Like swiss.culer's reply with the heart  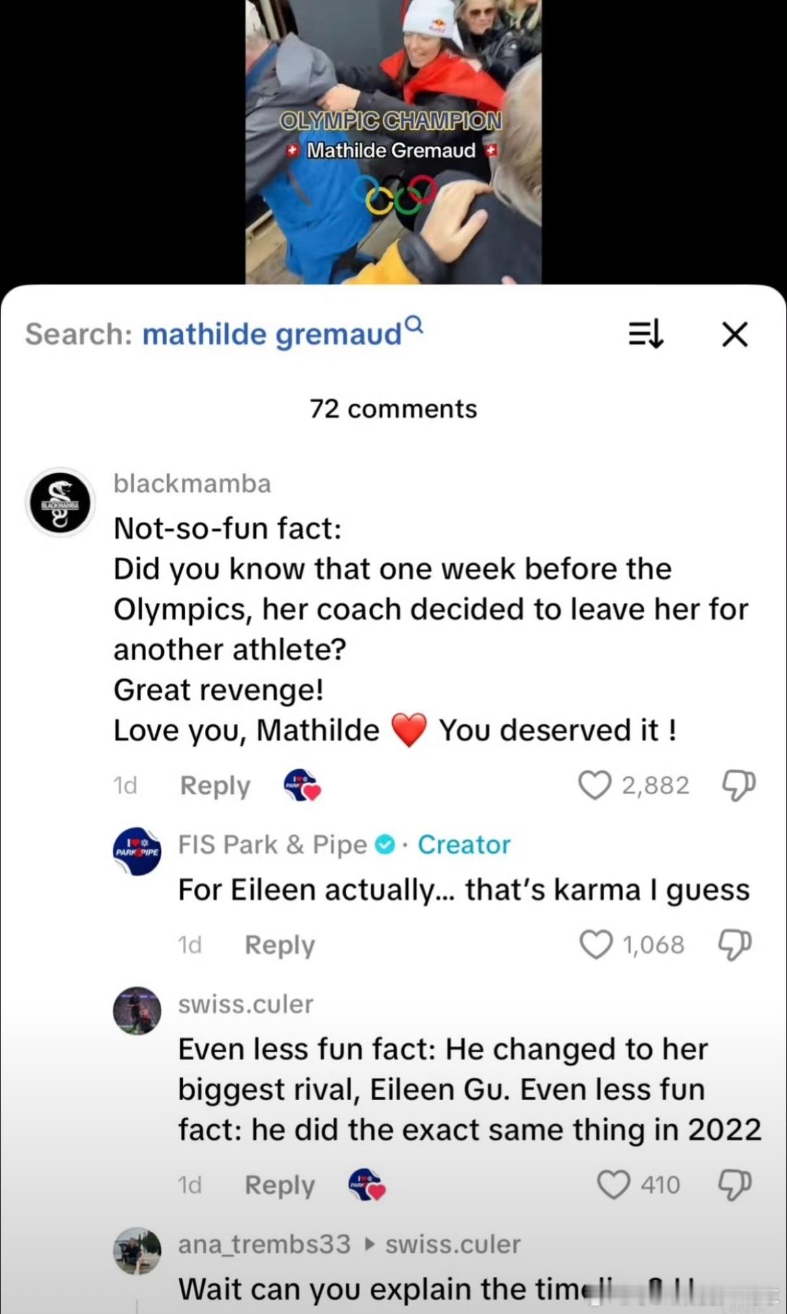point(613,1184)
